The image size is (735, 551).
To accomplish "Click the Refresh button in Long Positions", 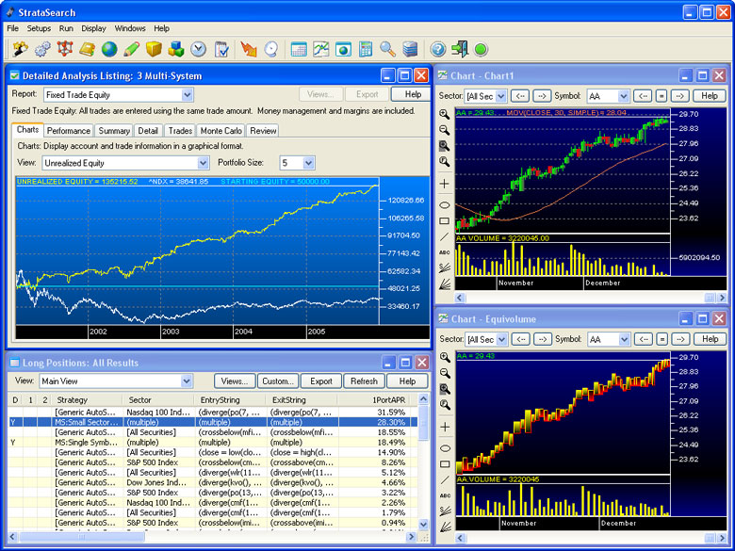I will click(x=364, y=381).
